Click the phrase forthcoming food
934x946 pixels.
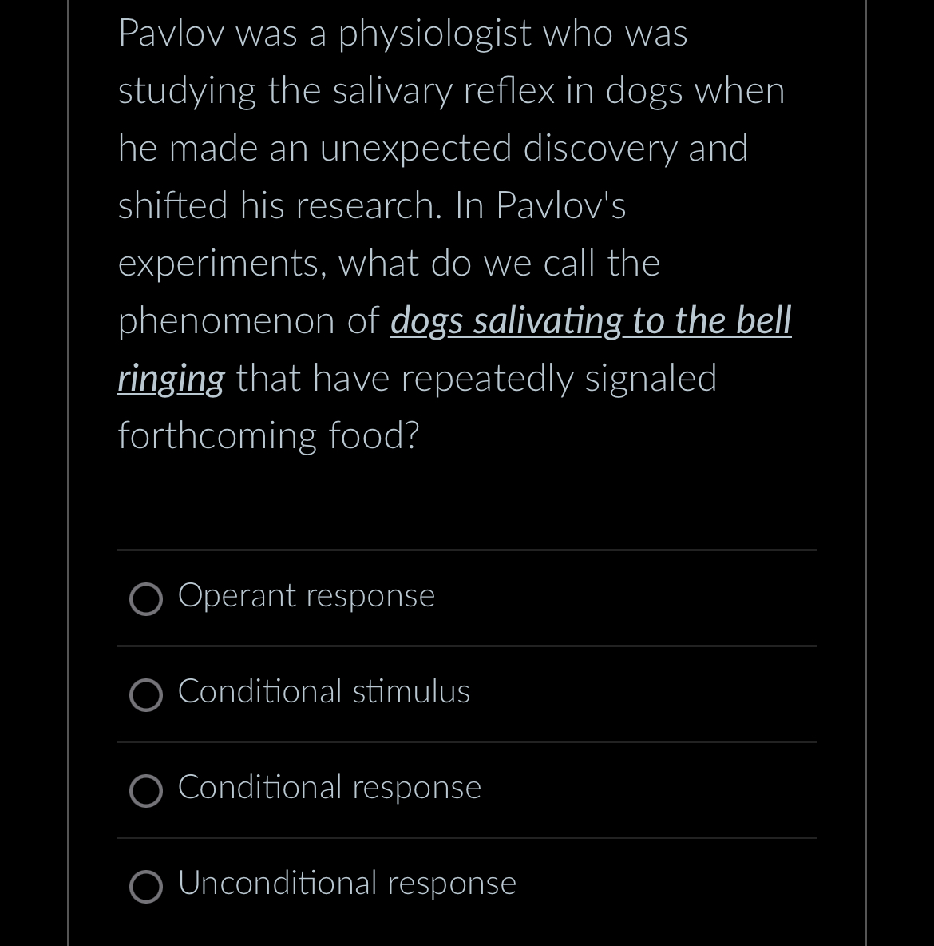(x=268, y=435)
